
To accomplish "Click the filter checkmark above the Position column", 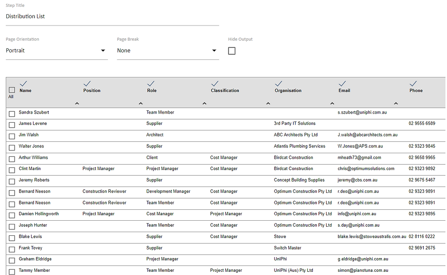I will coord(88,83).
